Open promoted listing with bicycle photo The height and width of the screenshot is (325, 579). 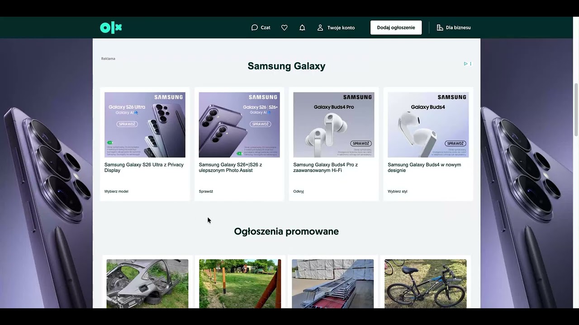click(425, 283)
